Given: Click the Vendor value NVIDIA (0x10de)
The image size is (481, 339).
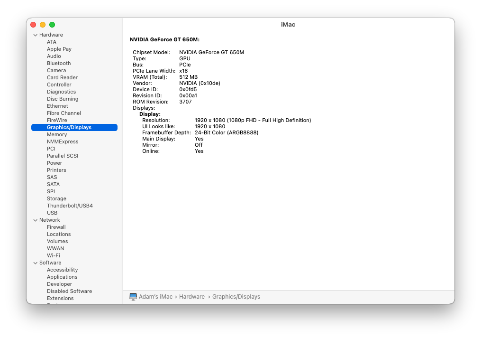Looking at the screenshot, I should tap(200, 83).
